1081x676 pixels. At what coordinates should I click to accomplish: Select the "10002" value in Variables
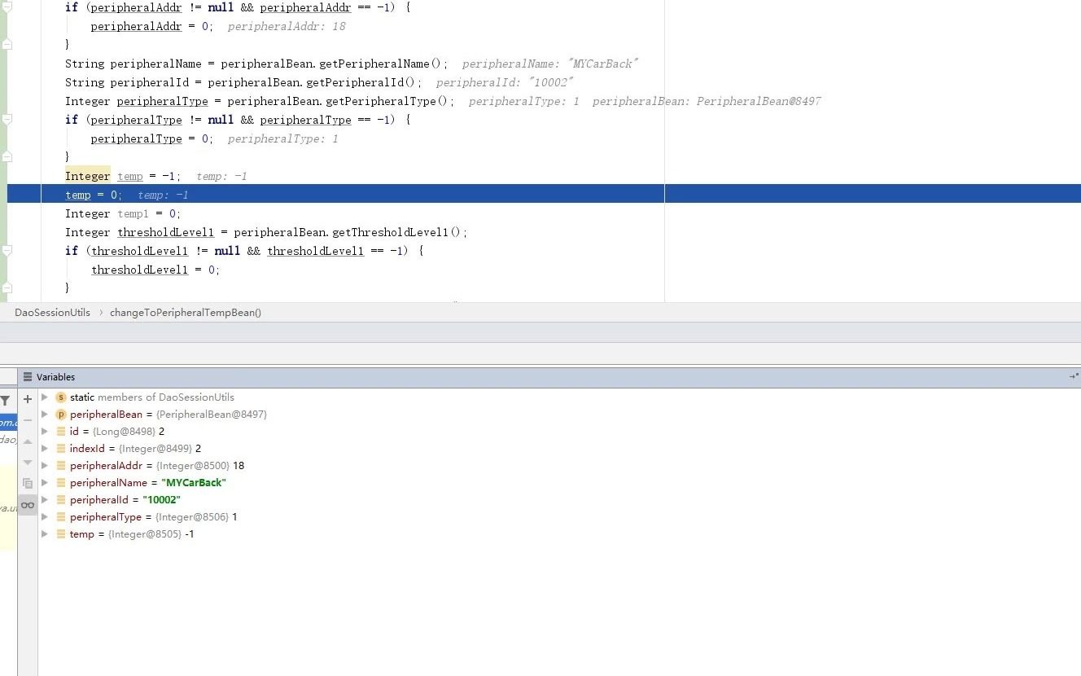162,500
